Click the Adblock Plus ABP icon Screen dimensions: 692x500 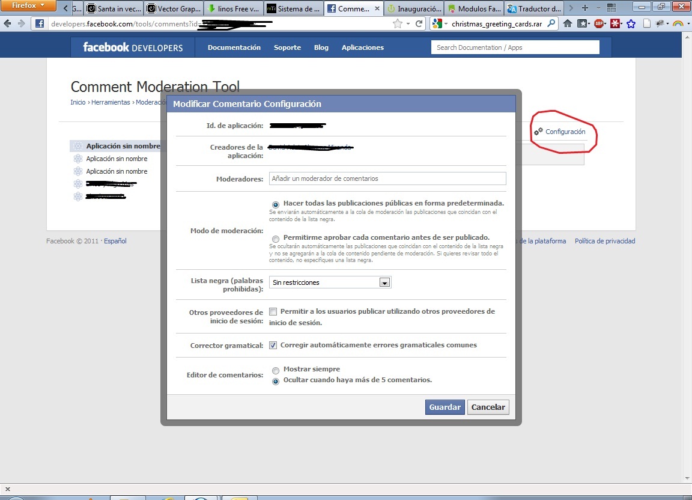point(598,24)
